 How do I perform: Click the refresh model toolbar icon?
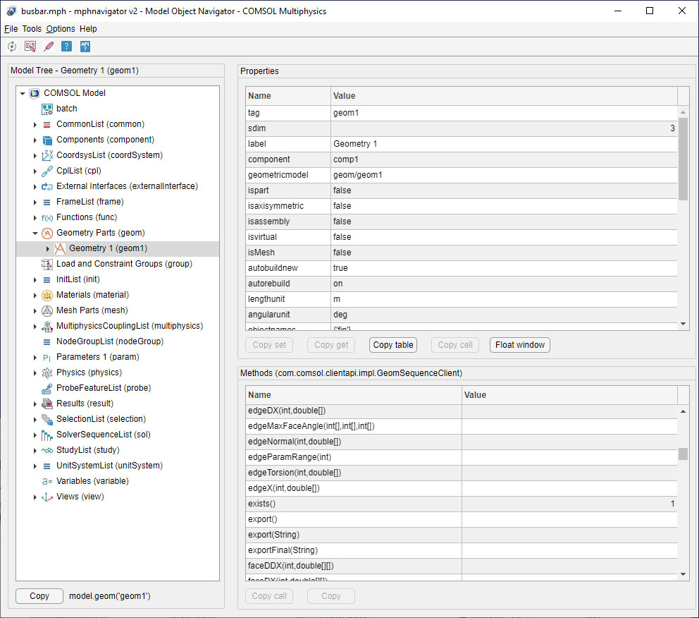pos(11,47)
